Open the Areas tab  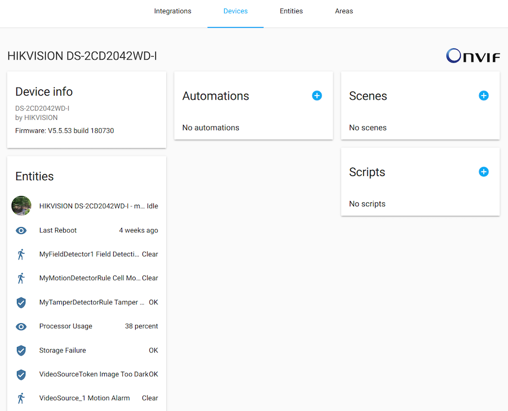click(344, 11)
